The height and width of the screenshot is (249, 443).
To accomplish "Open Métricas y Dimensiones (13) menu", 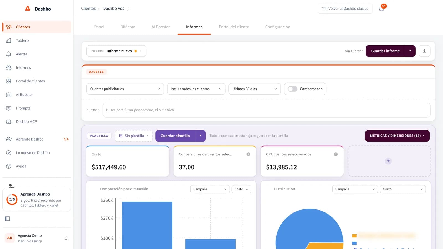I will pos(397,136).
